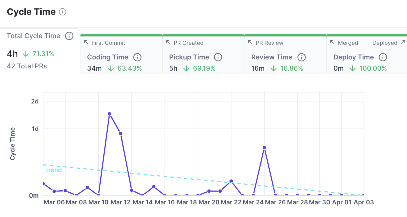
Task: Click the 5h pickup time value
Action: pos(173,68)
